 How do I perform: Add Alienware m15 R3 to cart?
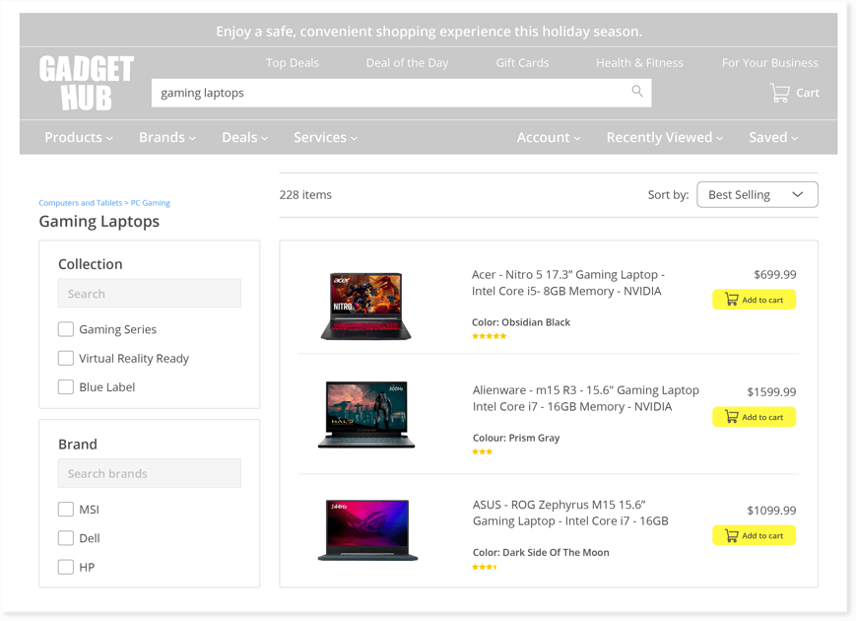[x=754, y=417]
